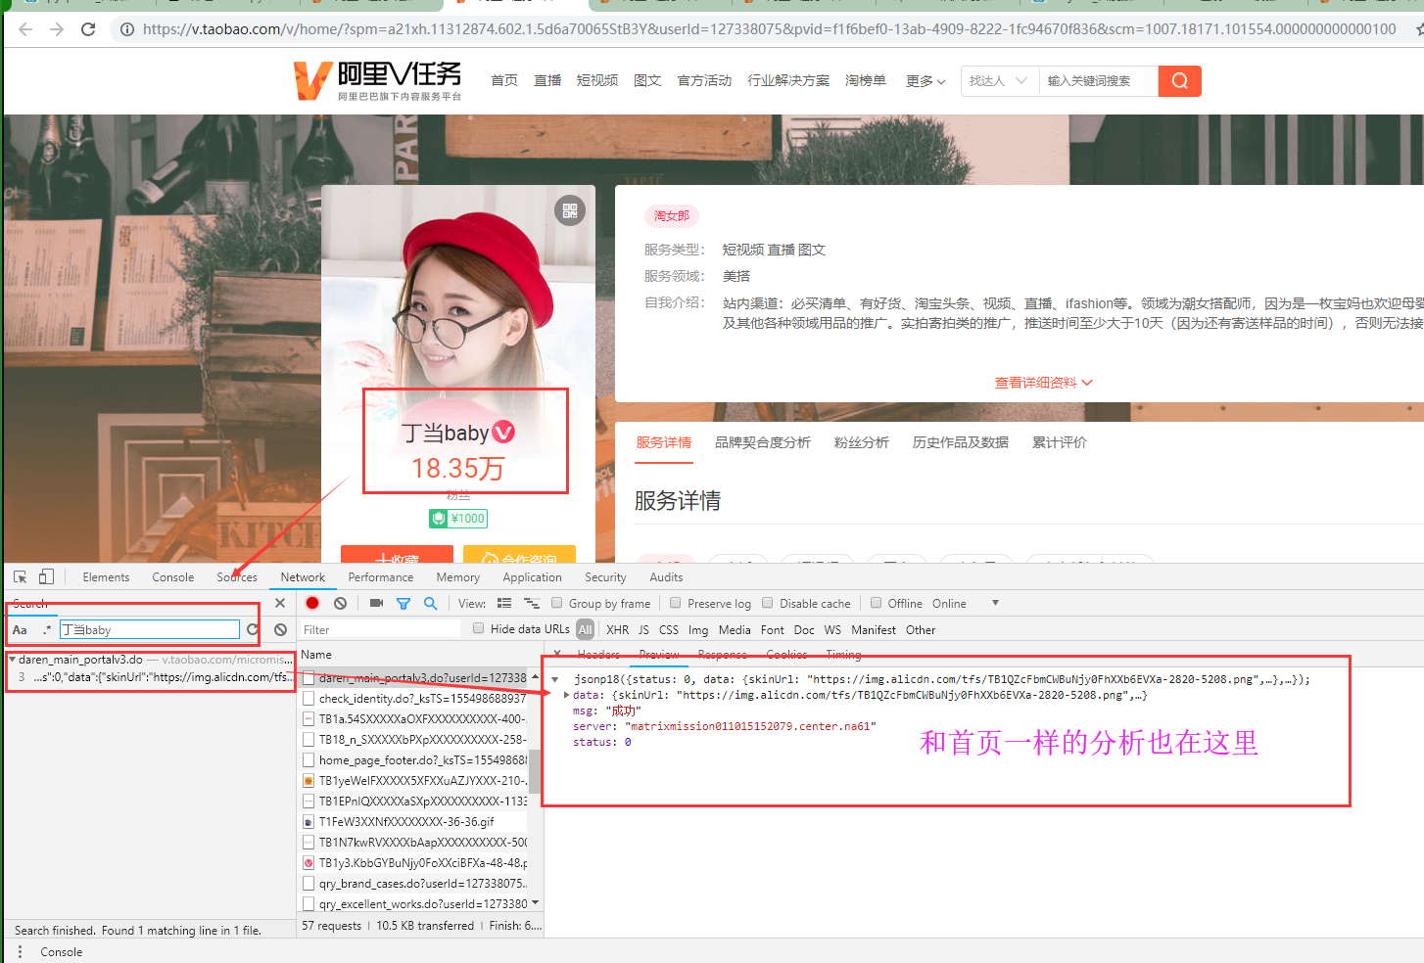Select the qry_brand_cases.do request row
Viewport: 1424px width, 963px height.
tap(413, 884)
